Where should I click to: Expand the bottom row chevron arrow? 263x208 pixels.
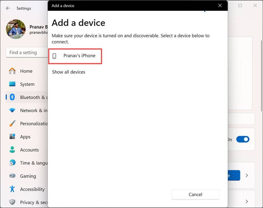coord(246,201)
